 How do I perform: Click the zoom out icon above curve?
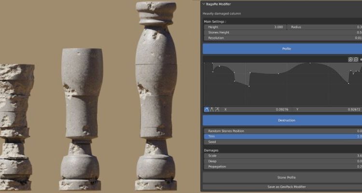[x=356, y=59]
